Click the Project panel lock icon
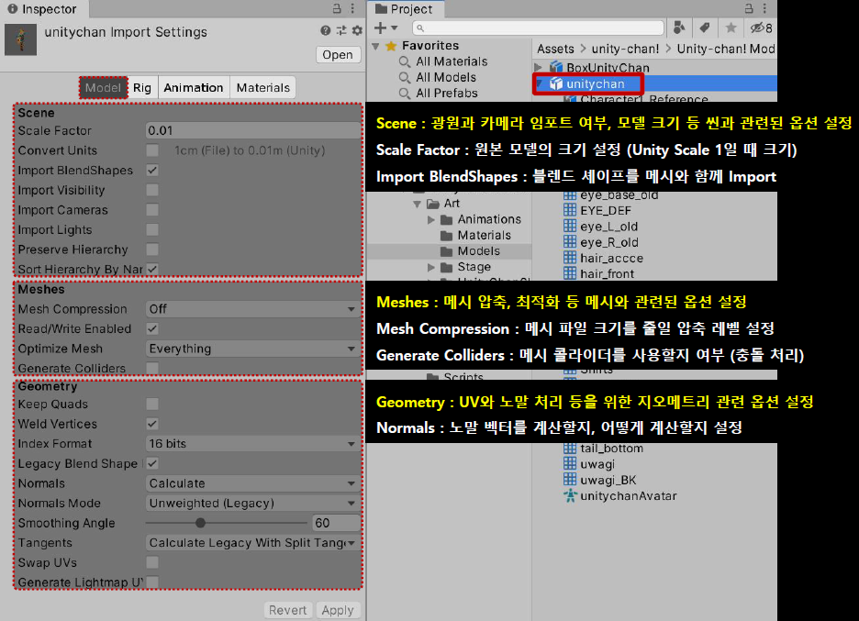 click(x=749, y=9)
